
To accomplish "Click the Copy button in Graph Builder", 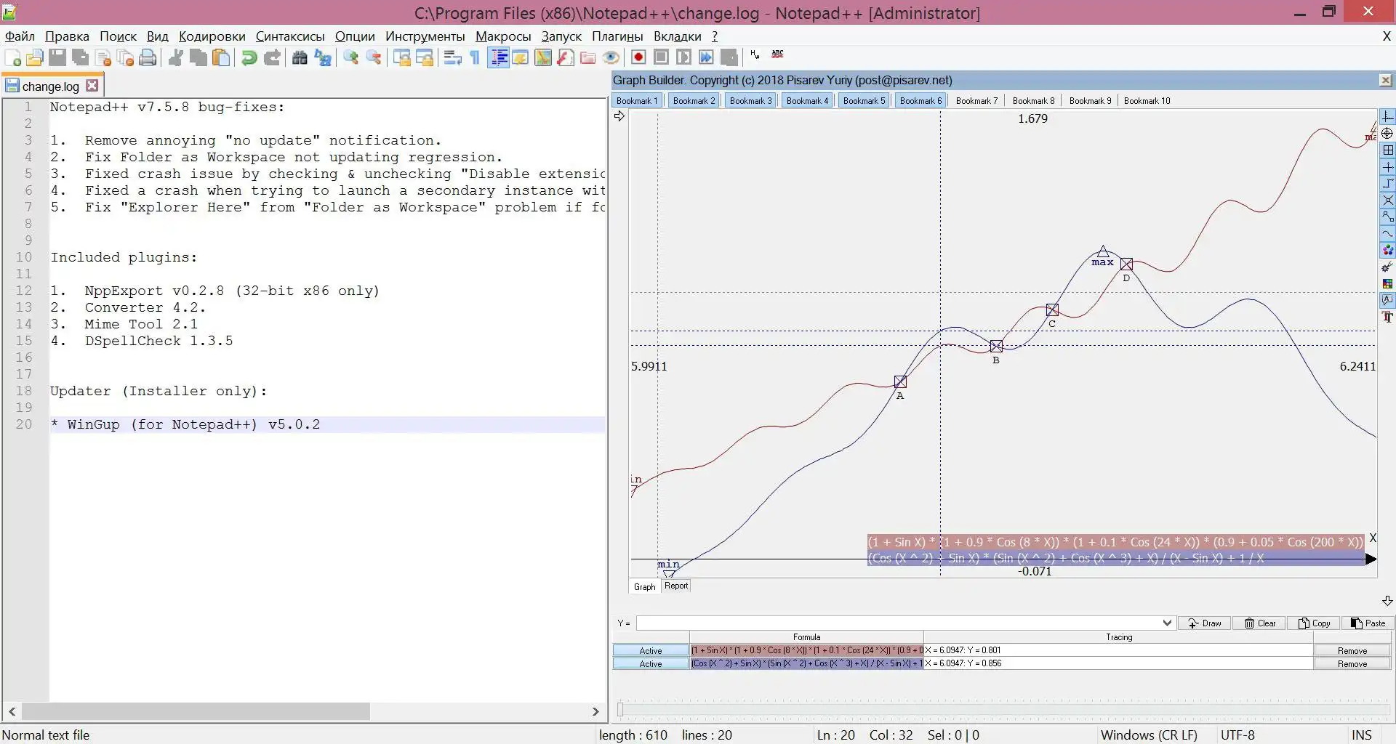I will coord(1314,623).
